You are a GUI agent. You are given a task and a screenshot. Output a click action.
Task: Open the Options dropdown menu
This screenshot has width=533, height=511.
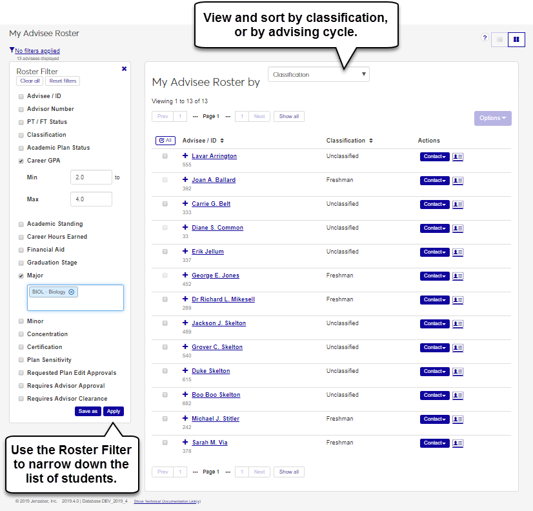click(x=492, y=118)
